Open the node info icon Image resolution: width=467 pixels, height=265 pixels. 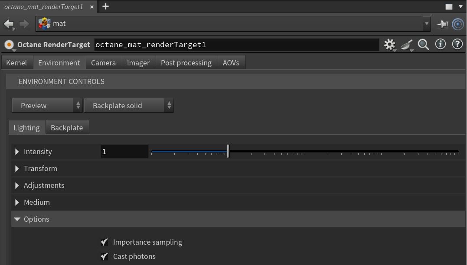click(440, 44)
